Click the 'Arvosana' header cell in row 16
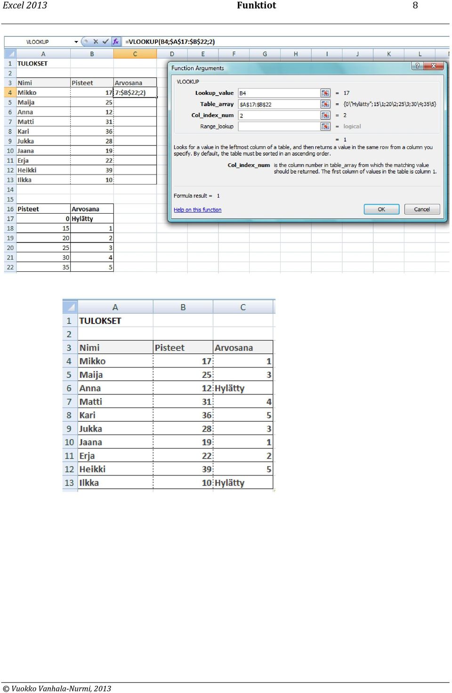The width and height of the screenshot is (452, 693). 92,209
